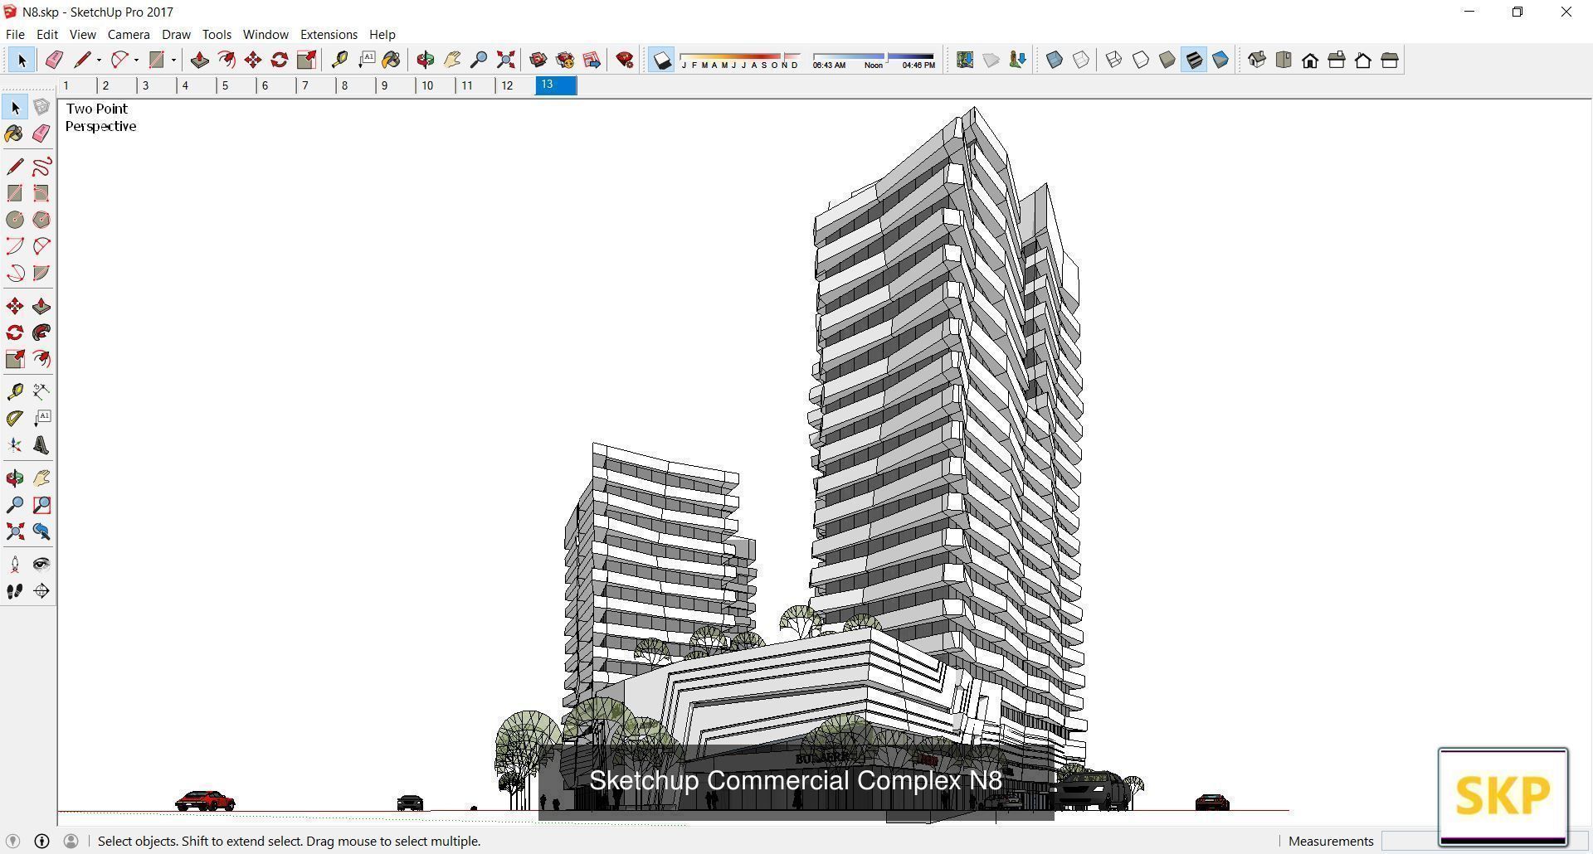Image resolution: width=1593 pixels, height=854 pixels.
Task: Enable Wireframe face style
Action: click(1113, 60)
